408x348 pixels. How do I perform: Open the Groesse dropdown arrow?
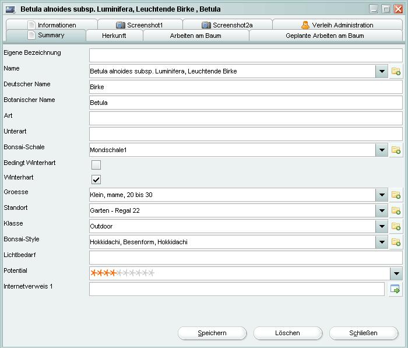coord(382,195)
